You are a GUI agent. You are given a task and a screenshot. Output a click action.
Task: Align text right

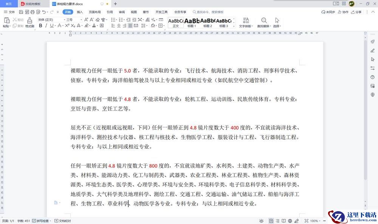pos(124,26)
